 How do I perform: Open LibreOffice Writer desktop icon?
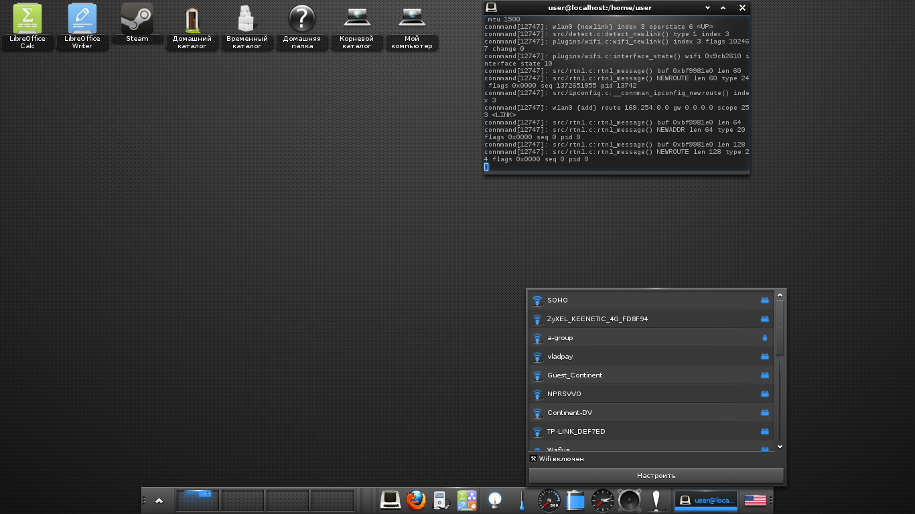[x=82, y=20]
